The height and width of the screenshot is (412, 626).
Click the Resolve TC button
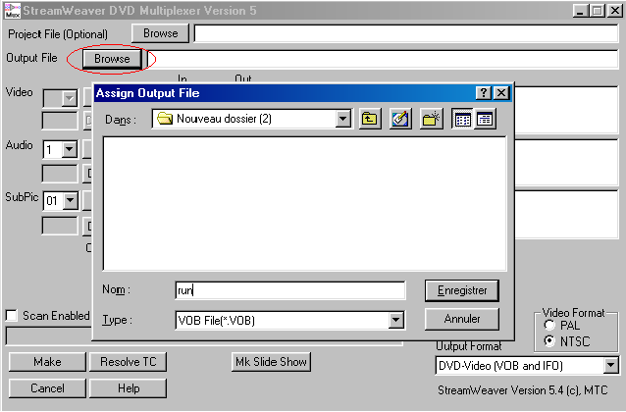(128, 362)
